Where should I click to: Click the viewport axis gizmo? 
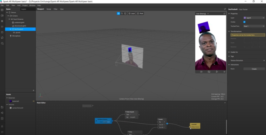[40, 96]
